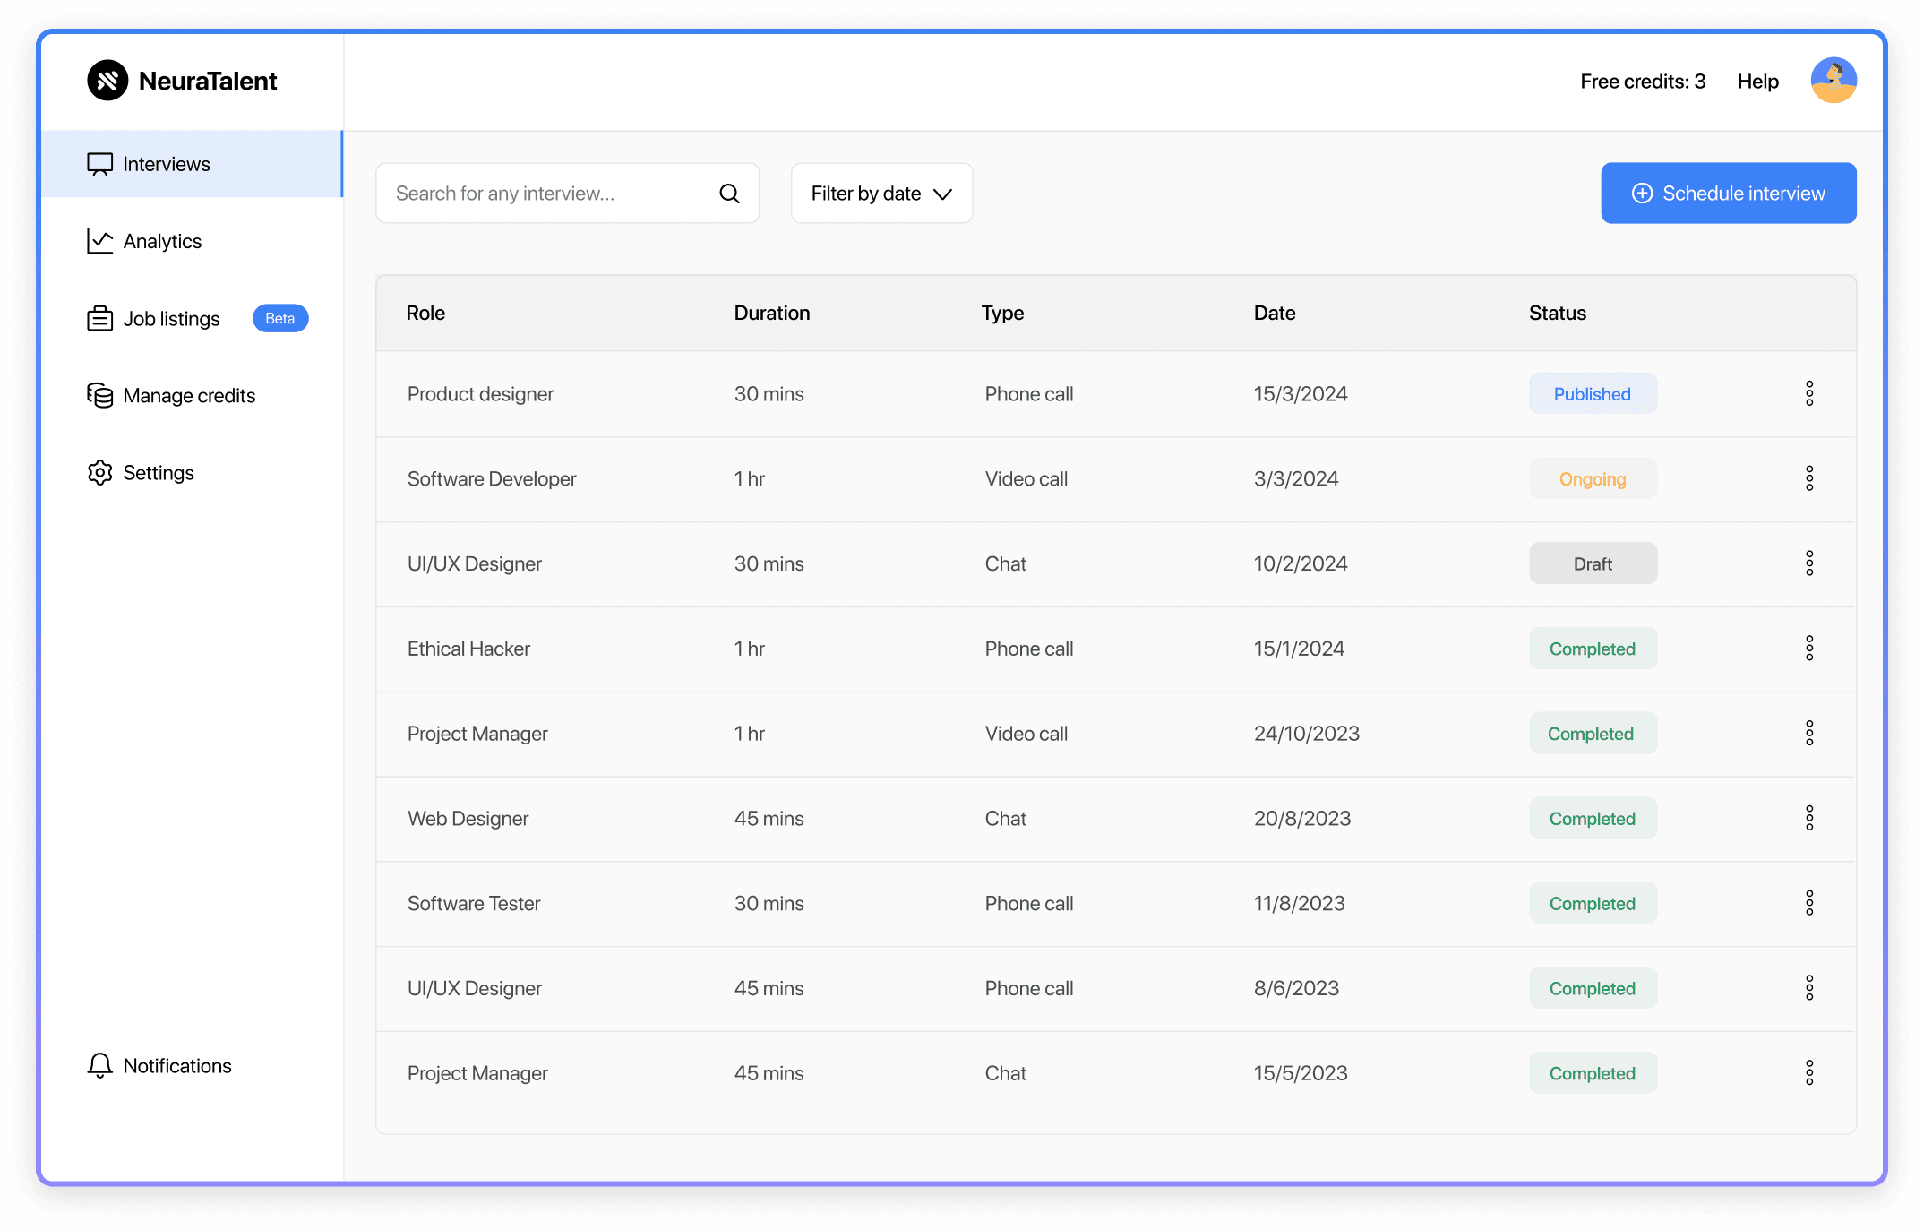Select the Interviews sidebar item
Viewport: 1924px width, 1230px height.
[x=167, y=164]
